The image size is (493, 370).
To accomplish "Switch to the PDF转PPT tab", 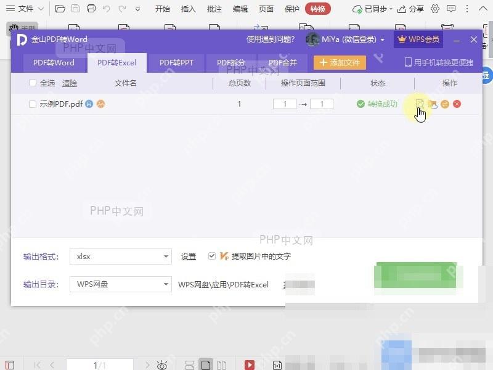I will coord(176,63).
